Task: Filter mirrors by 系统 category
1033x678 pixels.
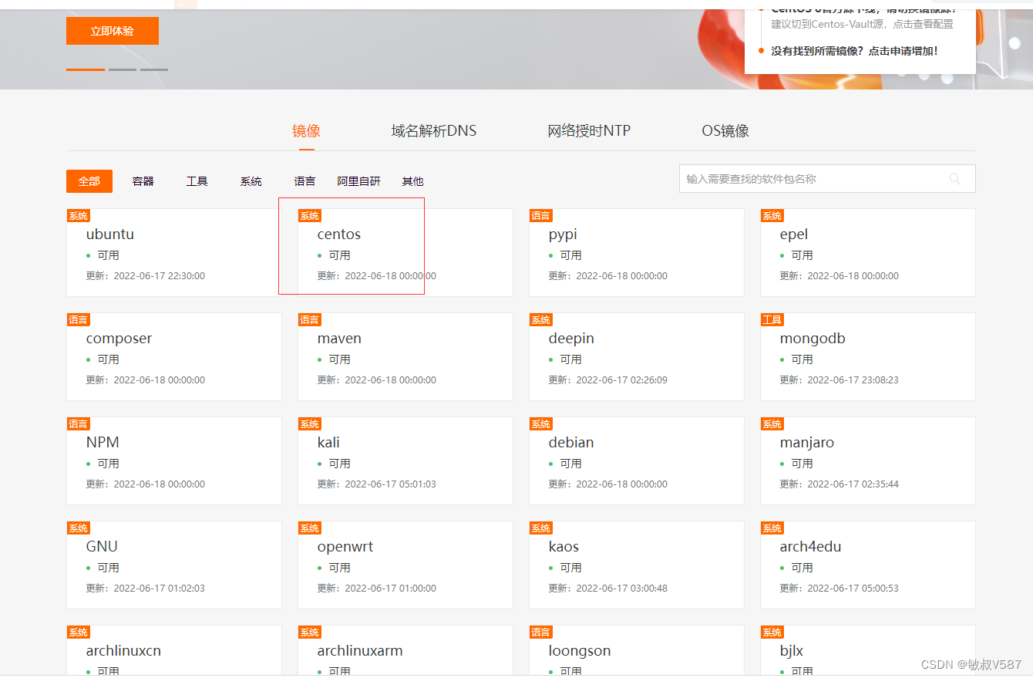Action: click(x=251, y=181)
